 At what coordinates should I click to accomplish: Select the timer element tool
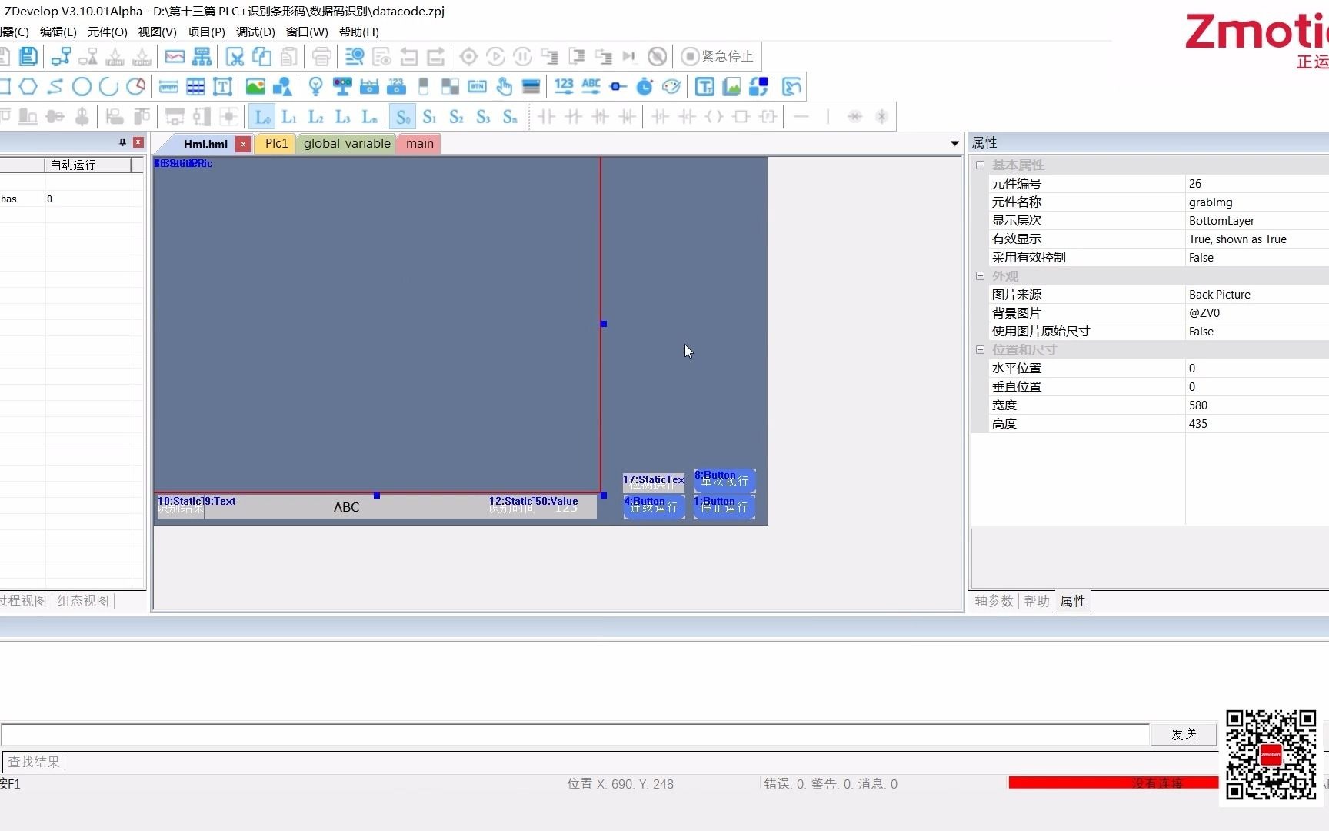tap(645, 86)
